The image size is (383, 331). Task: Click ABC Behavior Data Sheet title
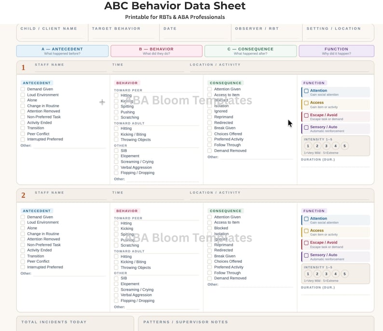tap(175, 6)
